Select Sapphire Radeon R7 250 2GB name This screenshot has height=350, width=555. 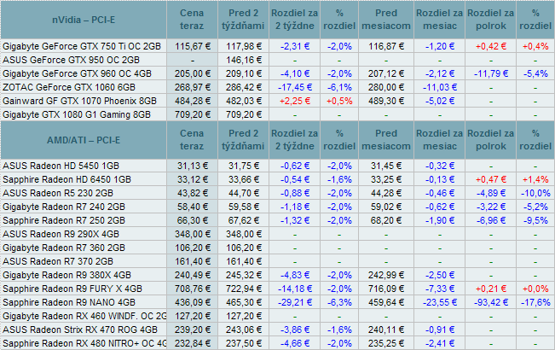(64, 220)
